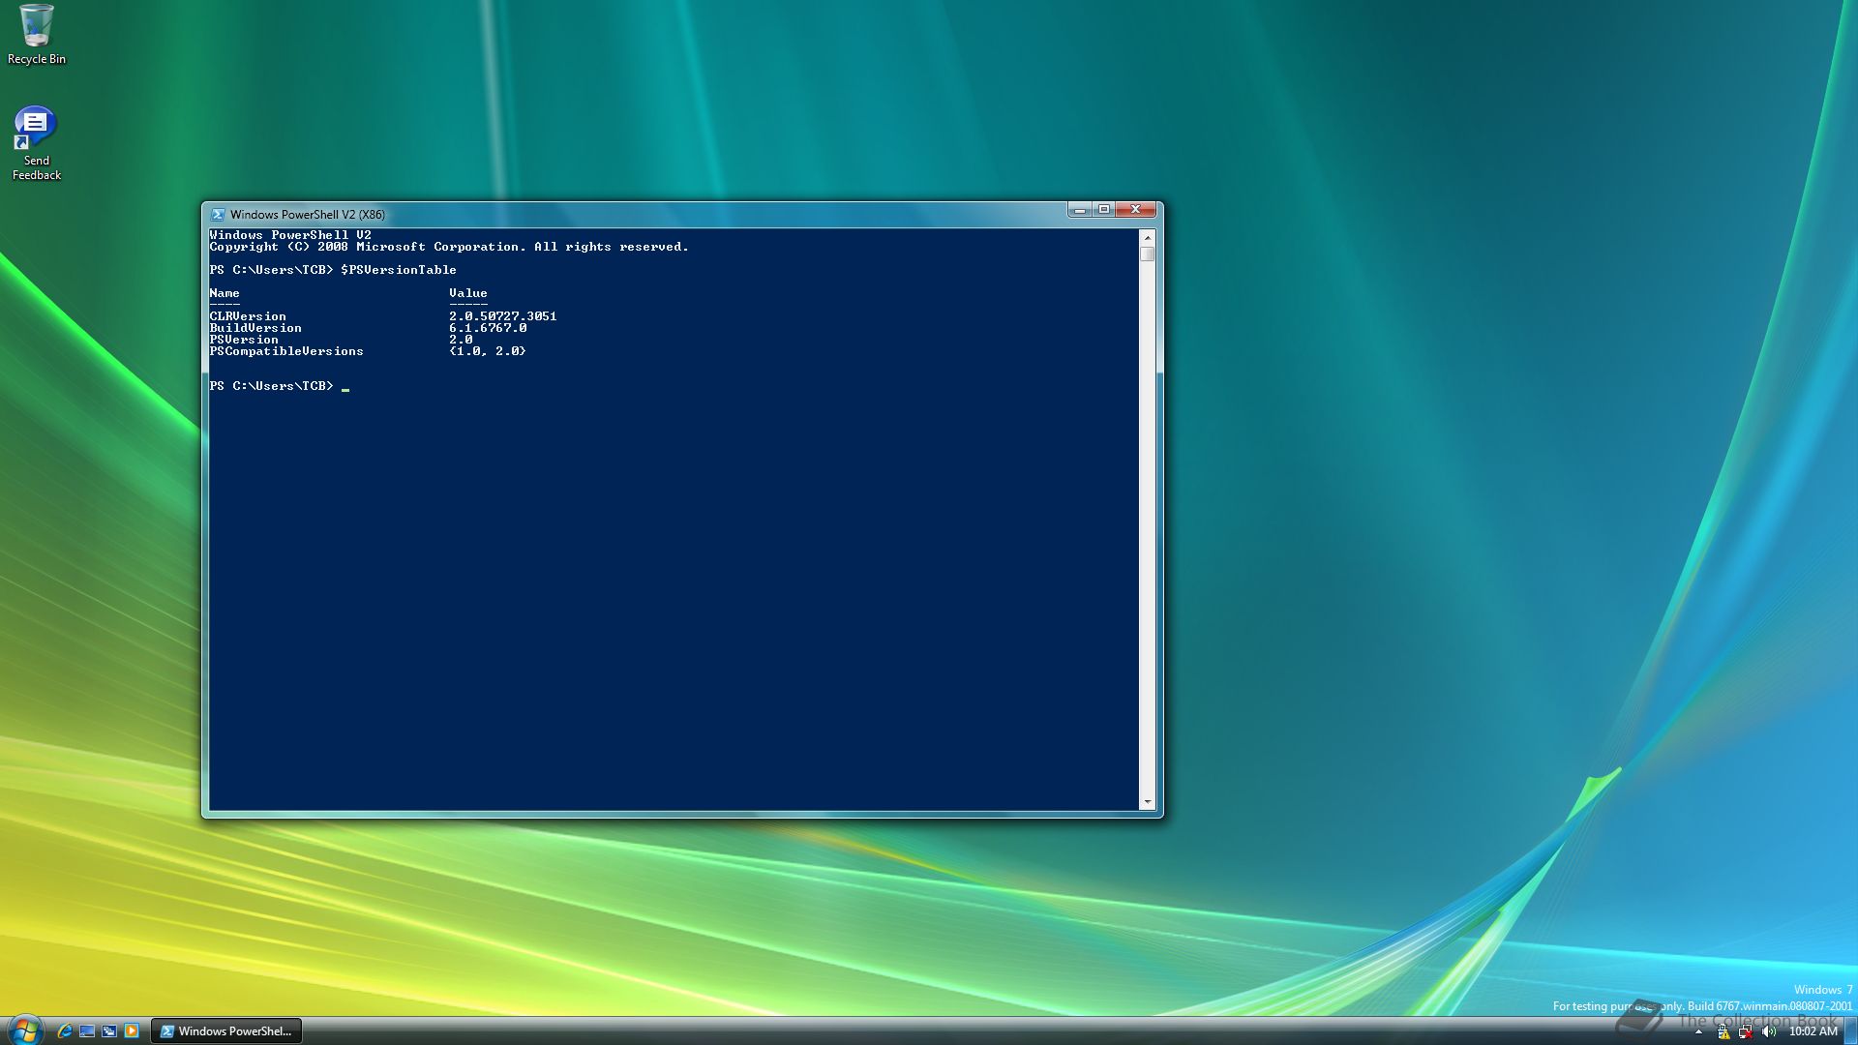Click the Name column header
Viewport: 1858px width, 1045px height.
[225, 293]
